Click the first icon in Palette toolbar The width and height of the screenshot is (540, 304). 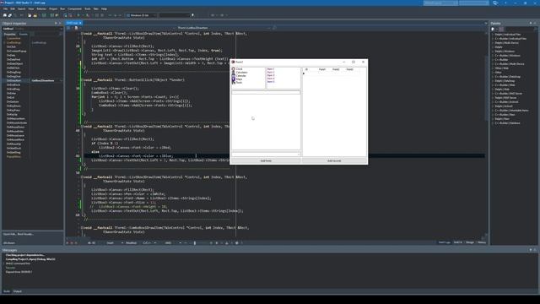click(493, 29)
